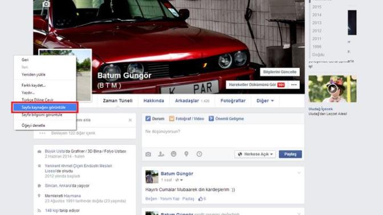This screenshot has width=383, height=215.
Task: Click Hareketler Dökümünü Gör button
Action: point(256,85)
